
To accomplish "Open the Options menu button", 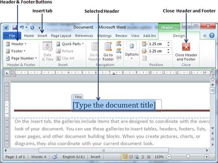I will tap(132, 50).
